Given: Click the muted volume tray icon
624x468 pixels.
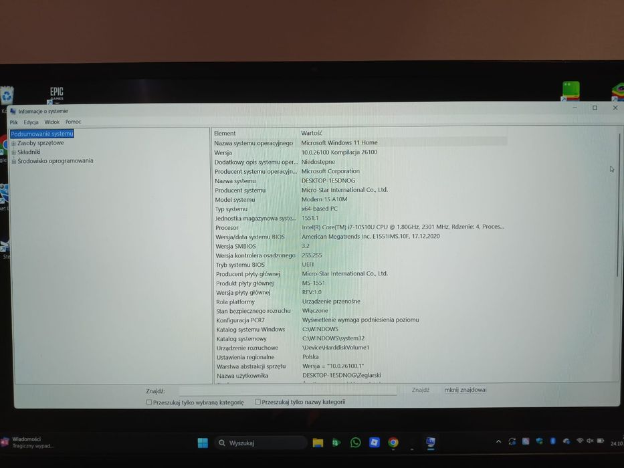Looking at the screenshot, I should pyautogui.click(x=590, y=441).
